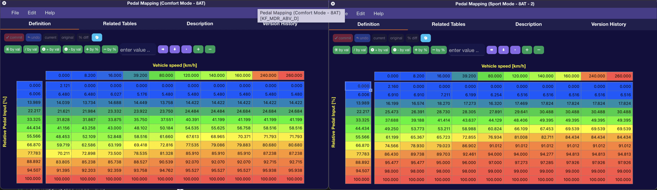Click '+ by val' button in Sport Mode window
The height and width of the screenshot is (190, 657).
(x=379, y=50)
